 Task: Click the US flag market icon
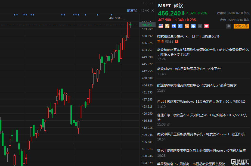[160, 26]
